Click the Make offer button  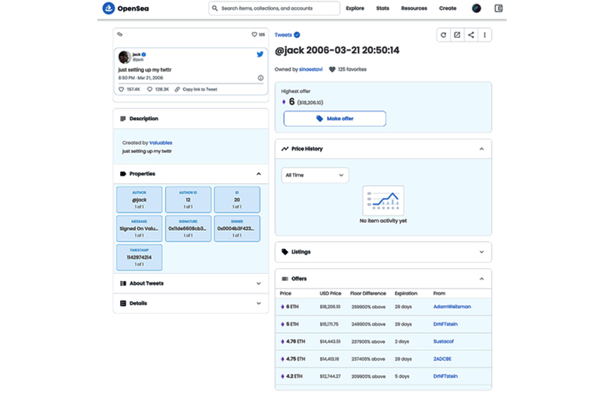coord(335,119)
